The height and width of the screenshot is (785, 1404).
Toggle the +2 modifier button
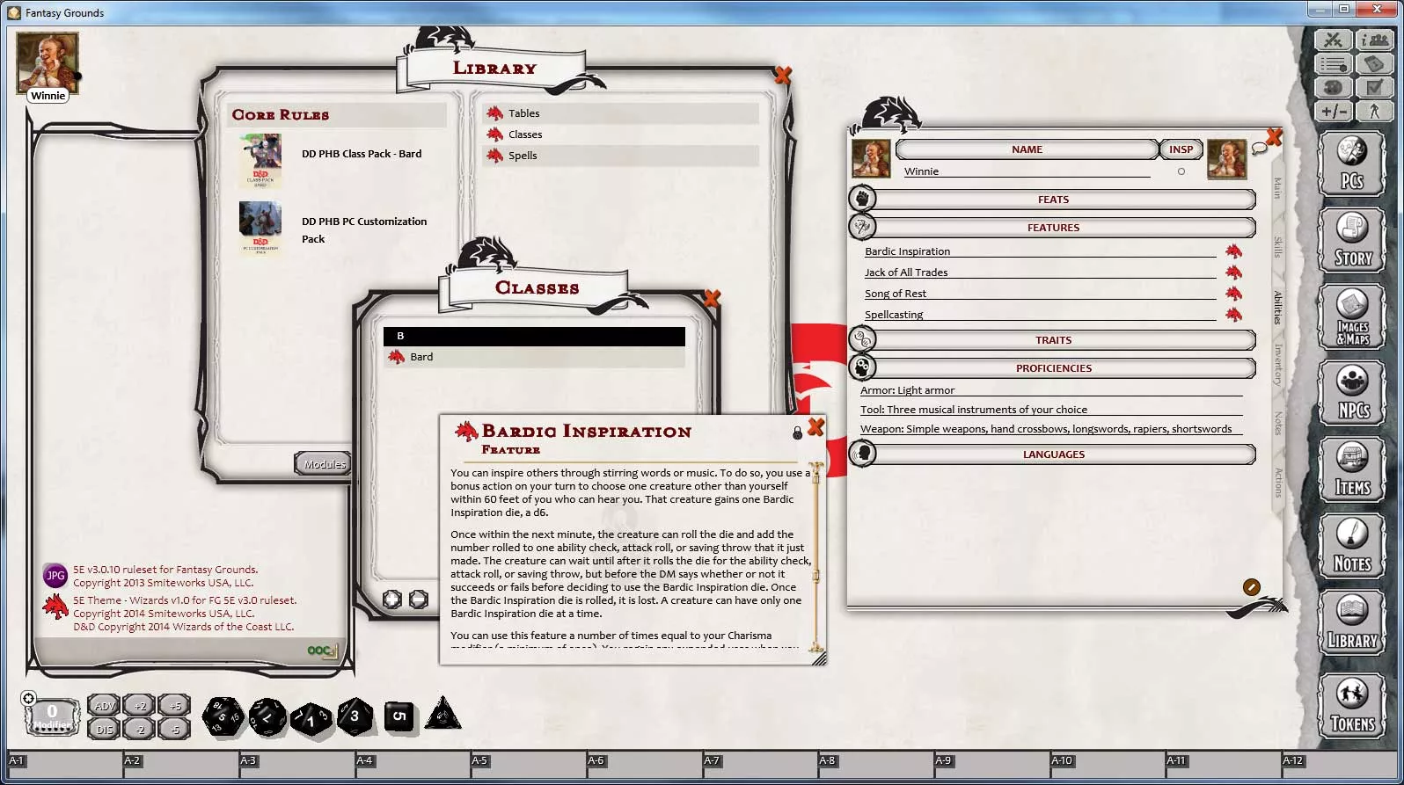pos(139,706)
